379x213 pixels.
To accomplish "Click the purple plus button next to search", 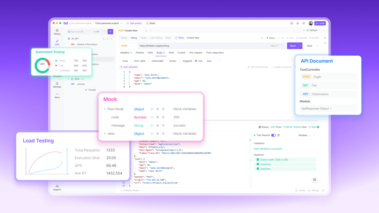I will 110,32.
